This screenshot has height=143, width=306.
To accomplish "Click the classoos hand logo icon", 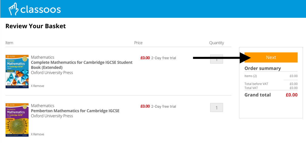I will coord(14,9).
